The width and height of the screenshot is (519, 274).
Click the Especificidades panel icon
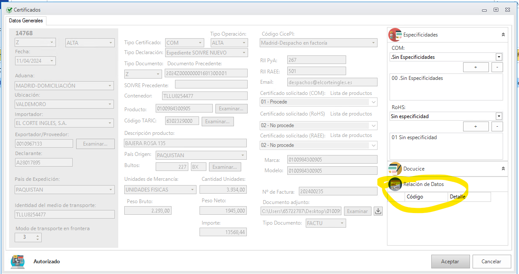pyautogui.click(x=395, y=35)
